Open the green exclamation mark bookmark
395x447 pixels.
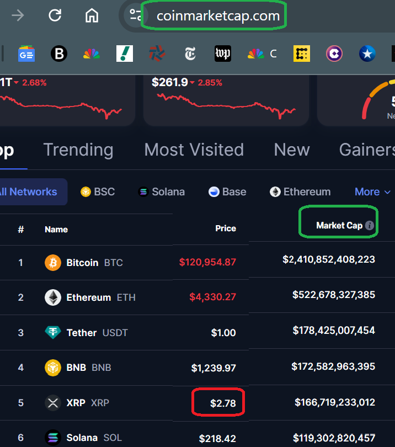tap(125, 54)
